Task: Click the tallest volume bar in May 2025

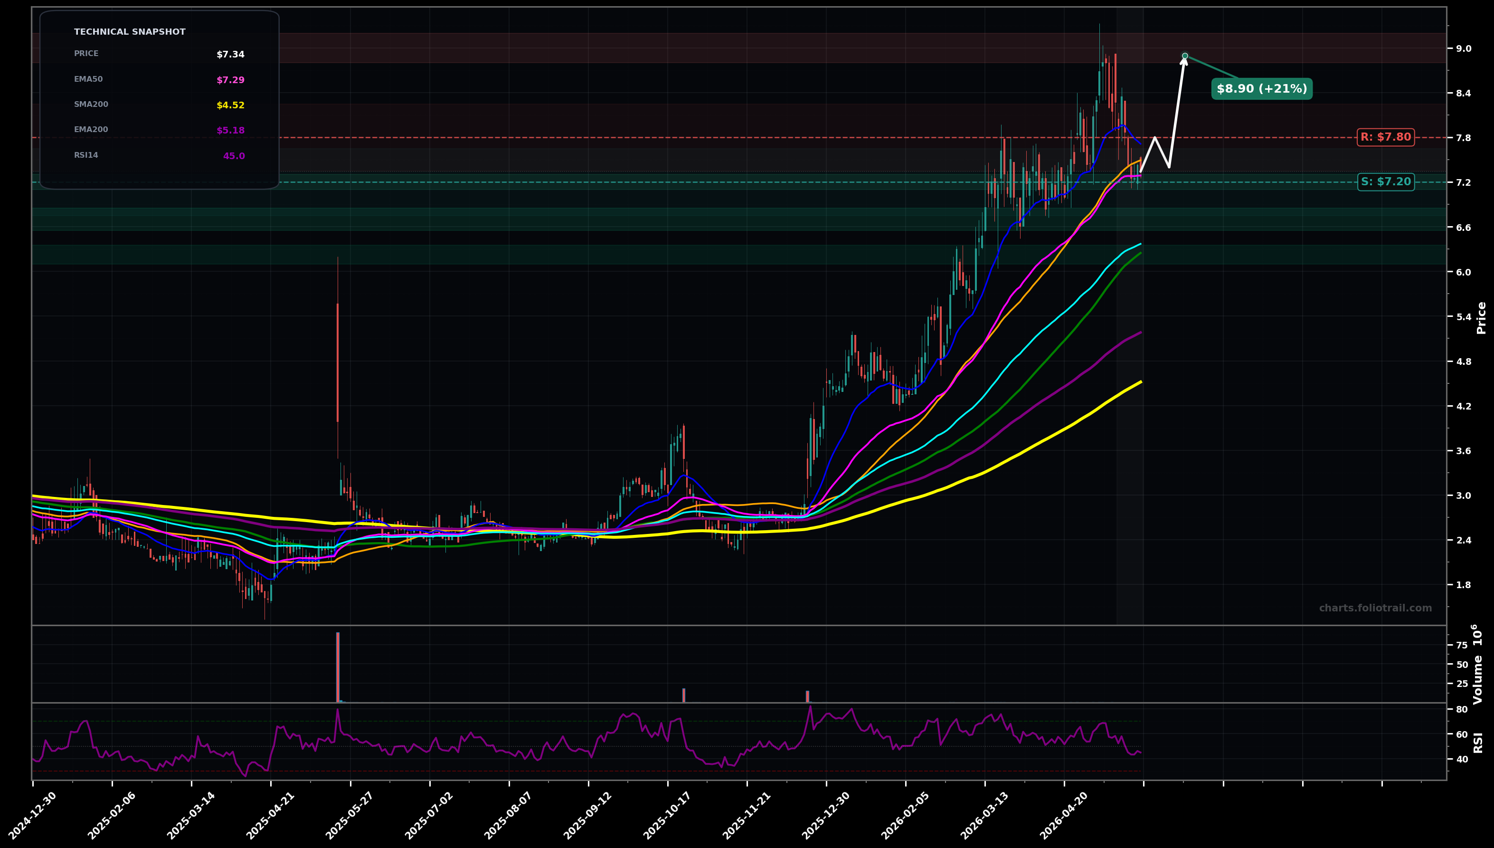Action: 338,667
